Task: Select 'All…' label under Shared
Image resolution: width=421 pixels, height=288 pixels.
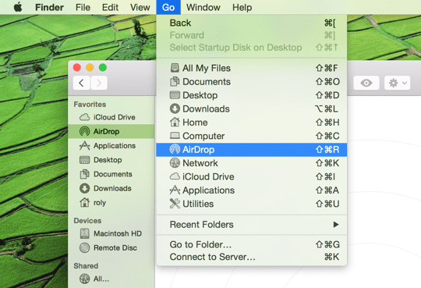Action: click(101, 279)
